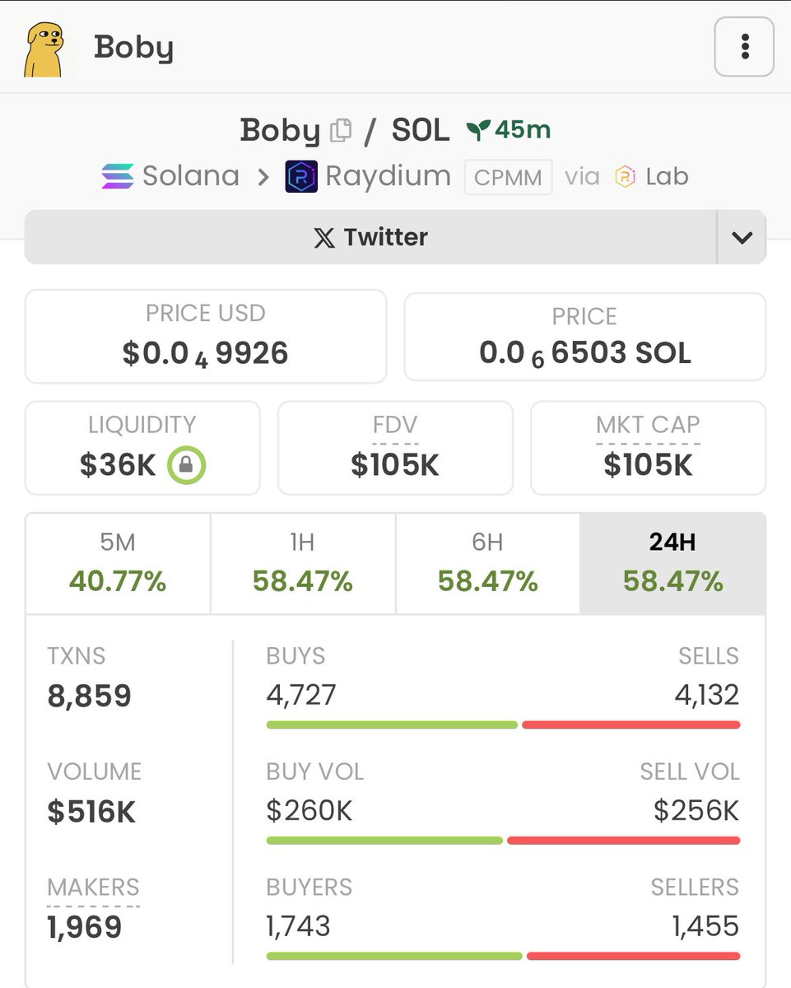The width and height of the screenshot is (791, 988).
Task: Click the X logo on Twitter button
Action: [324, 238]
